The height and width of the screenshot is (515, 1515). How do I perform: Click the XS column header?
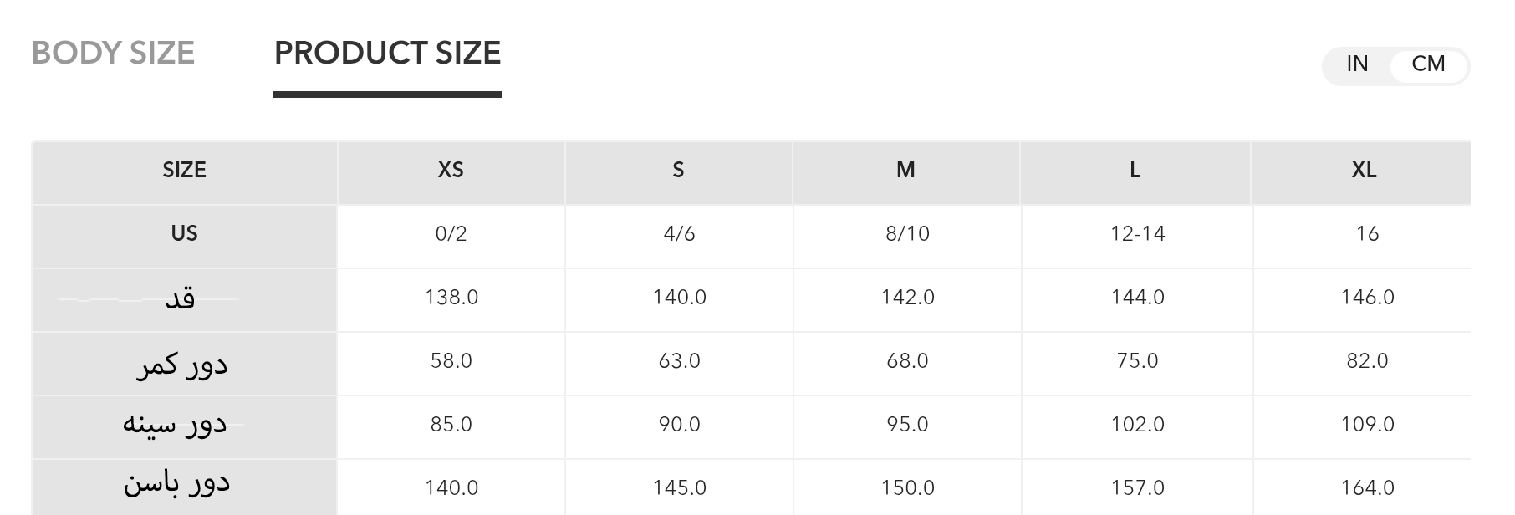(451, 171)
